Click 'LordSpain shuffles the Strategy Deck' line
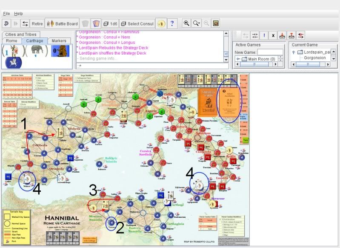 click(112, 53)
